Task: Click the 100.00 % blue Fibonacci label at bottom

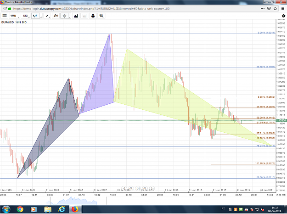Action: pyautogui.click(x=265, y=177)
